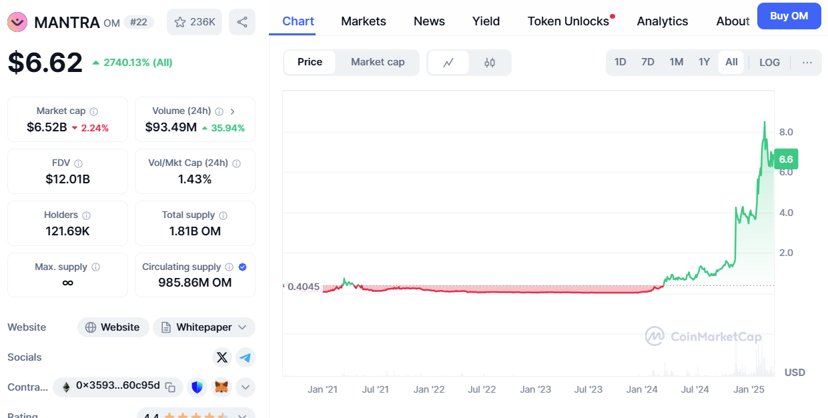Select the 1Y time range
This screenshot has height=418, width=828.
point(704,62)
